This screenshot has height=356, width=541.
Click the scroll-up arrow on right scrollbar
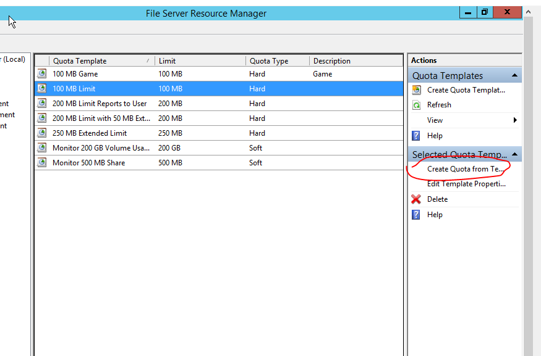pos(528,10)
